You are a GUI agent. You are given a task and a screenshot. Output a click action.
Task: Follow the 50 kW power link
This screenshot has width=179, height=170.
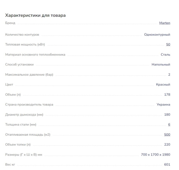coord(168,44)
